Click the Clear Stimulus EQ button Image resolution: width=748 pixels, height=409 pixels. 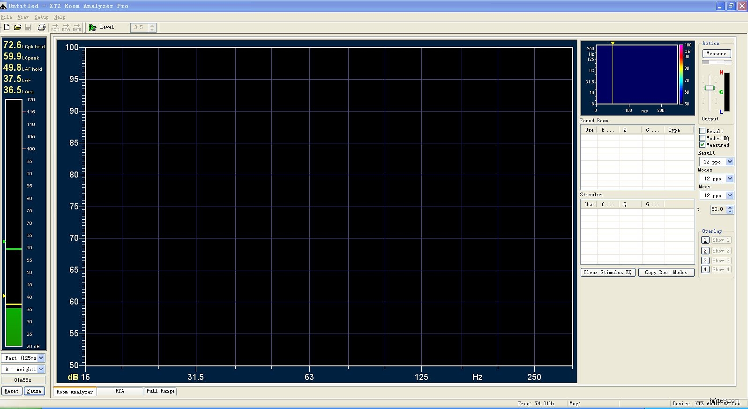point(608,273)
